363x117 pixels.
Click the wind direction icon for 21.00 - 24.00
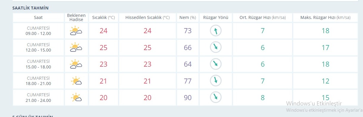[216, 97]
